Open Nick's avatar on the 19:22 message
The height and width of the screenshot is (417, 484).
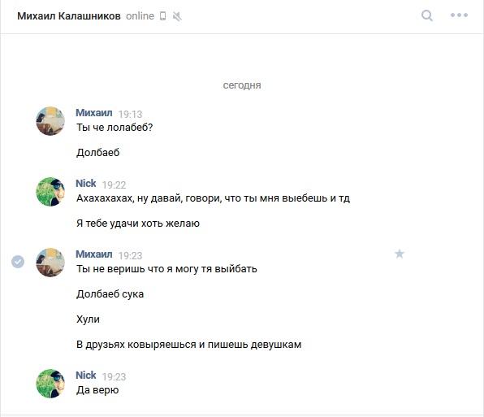pos(50,192)
